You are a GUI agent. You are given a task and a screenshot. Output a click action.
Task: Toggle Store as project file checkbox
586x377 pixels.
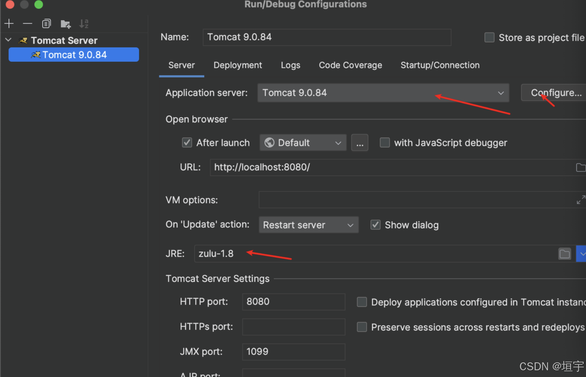click(x=489, y=38)
